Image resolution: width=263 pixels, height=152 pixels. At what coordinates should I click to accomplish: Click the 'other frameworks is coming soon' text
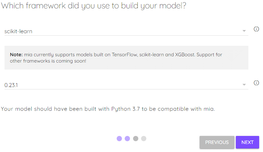(x=48, y=61)
